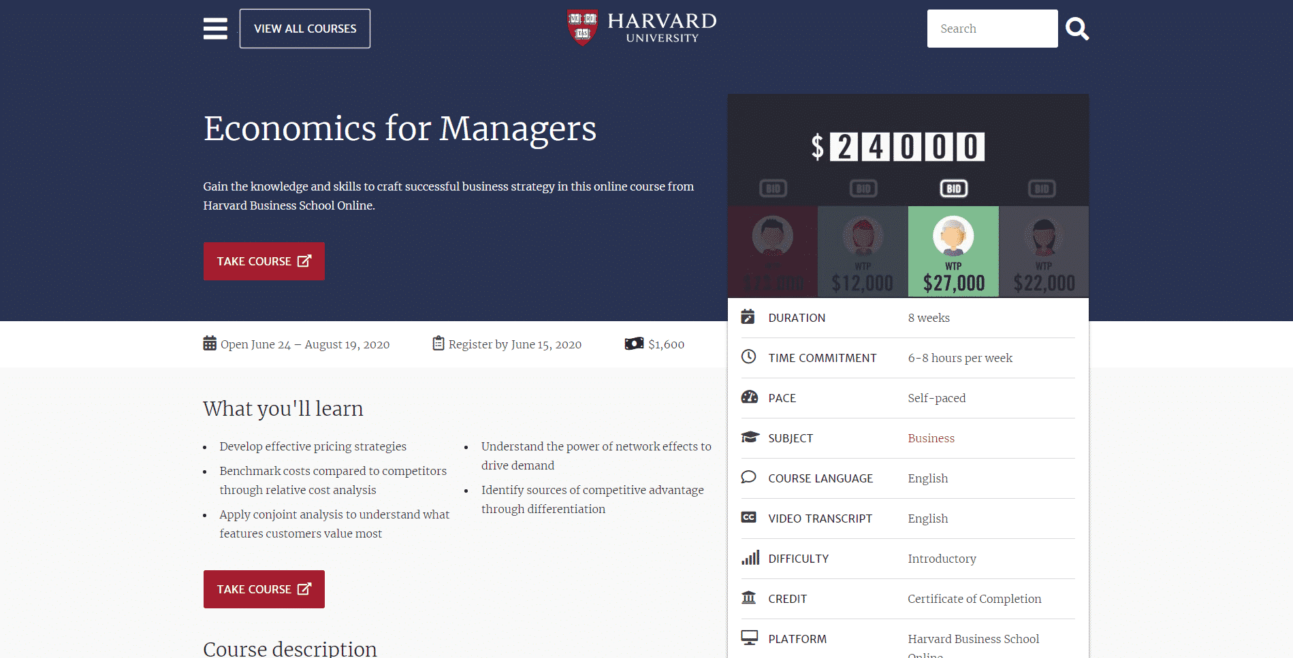Click the Course Language 'English' value
Image resolution: width=1293 pixels, height=658 pixels.
pos(927,478)
